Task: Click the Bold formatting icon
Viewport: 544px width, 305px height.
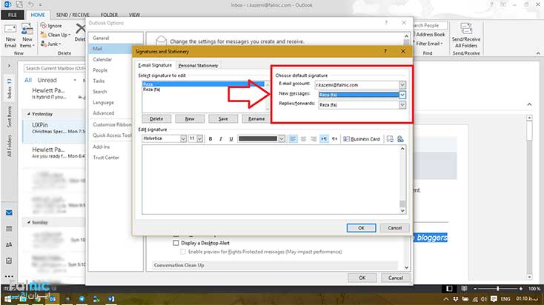Action: 210,138
